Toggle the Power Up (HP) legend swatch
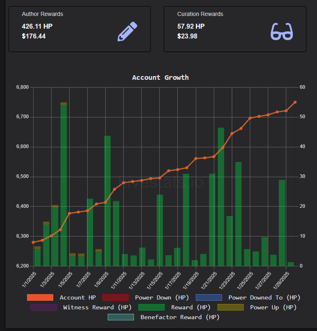Image resolution: width=317 pixels, height=331 pixels. point(231,307)
